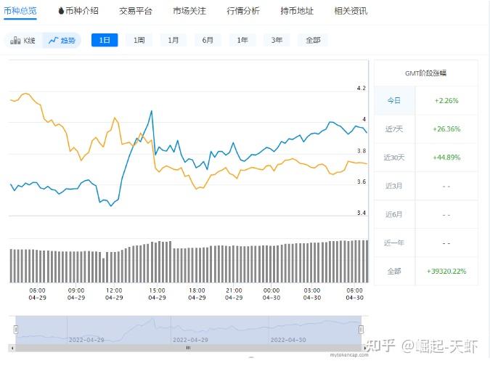Click the flame icon beside 币种介绍
The image size is (490, 366).
coord(61,11)
